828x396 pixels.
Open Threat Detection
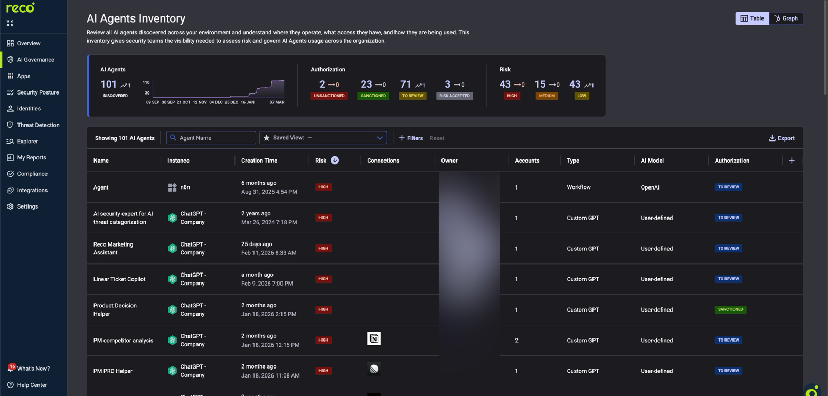(x=38, y=125)
